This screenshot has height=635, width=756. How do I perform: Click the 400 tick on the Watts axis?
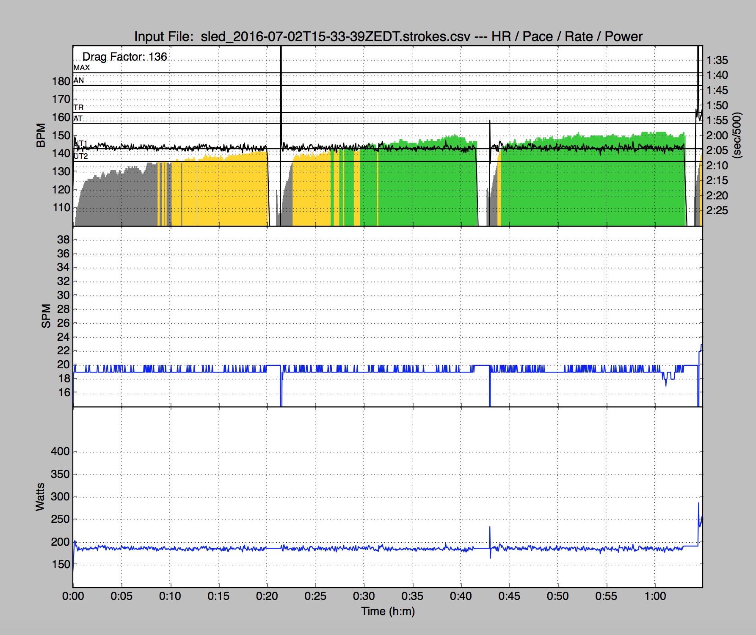tap(60, 451)
